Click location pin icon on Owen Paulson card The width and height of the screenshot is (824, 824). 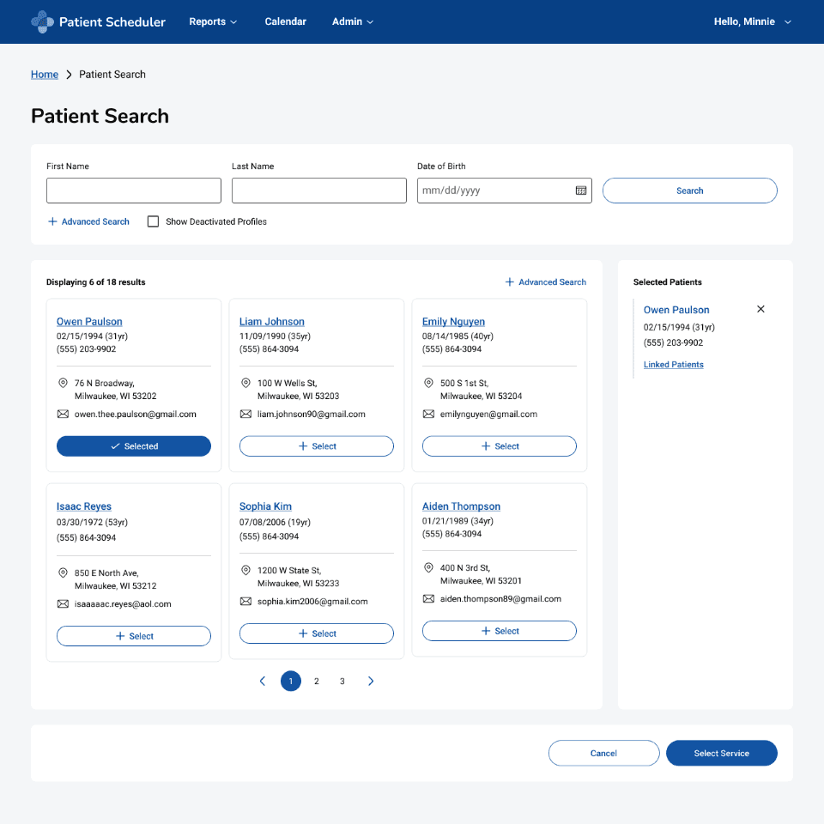pyautogui.click(x=63, y=383)
